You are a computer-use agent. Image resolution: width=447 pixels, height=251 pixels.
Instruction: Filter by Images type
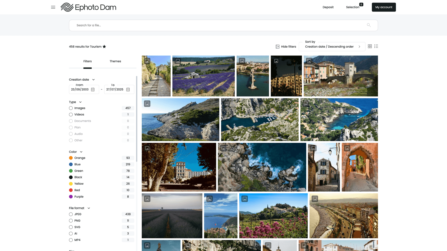(x=71, y=108)
